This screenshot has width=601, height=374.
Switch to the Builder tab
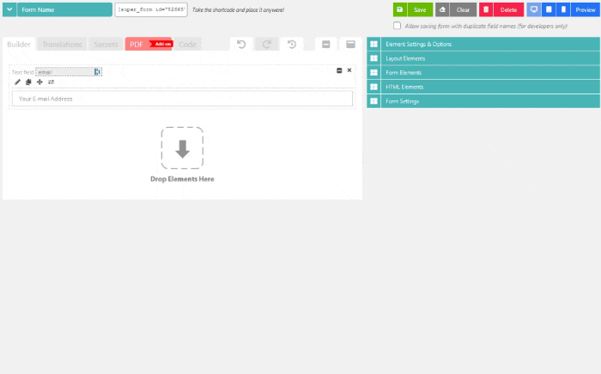(19, 44)
